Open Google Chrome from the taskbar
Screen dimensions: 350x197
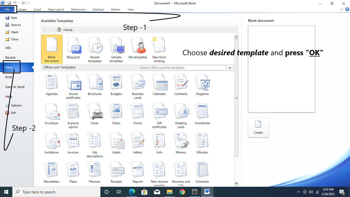[182, 192]
